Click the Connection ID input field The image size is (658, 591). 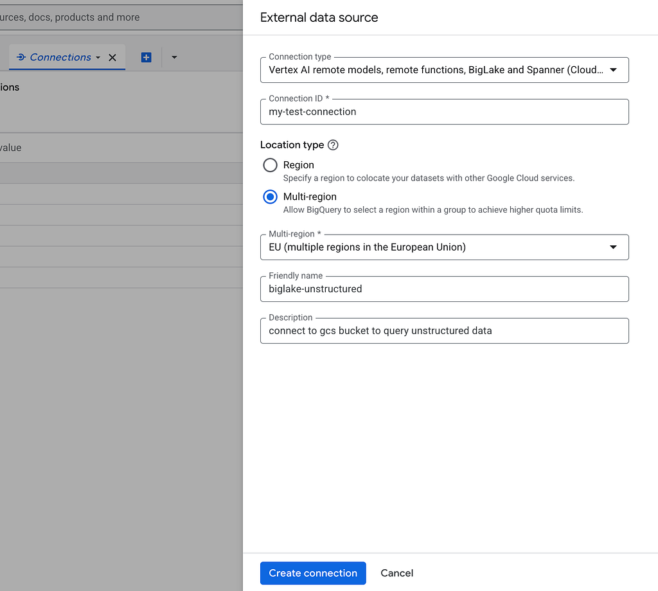click(445, 112)
